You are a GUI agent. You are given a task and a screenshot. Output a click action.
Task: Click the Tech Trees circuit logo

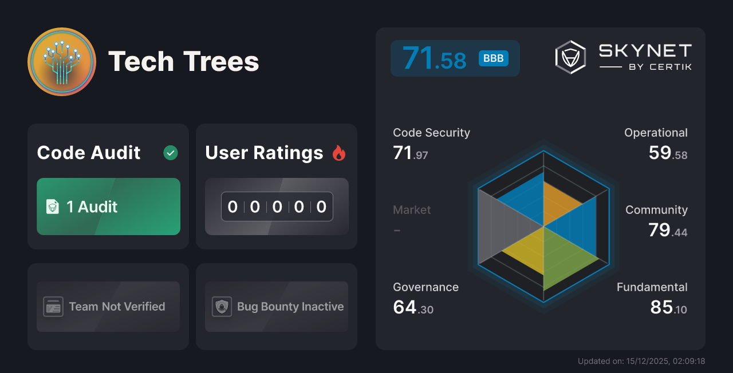(x=61, y=61)
